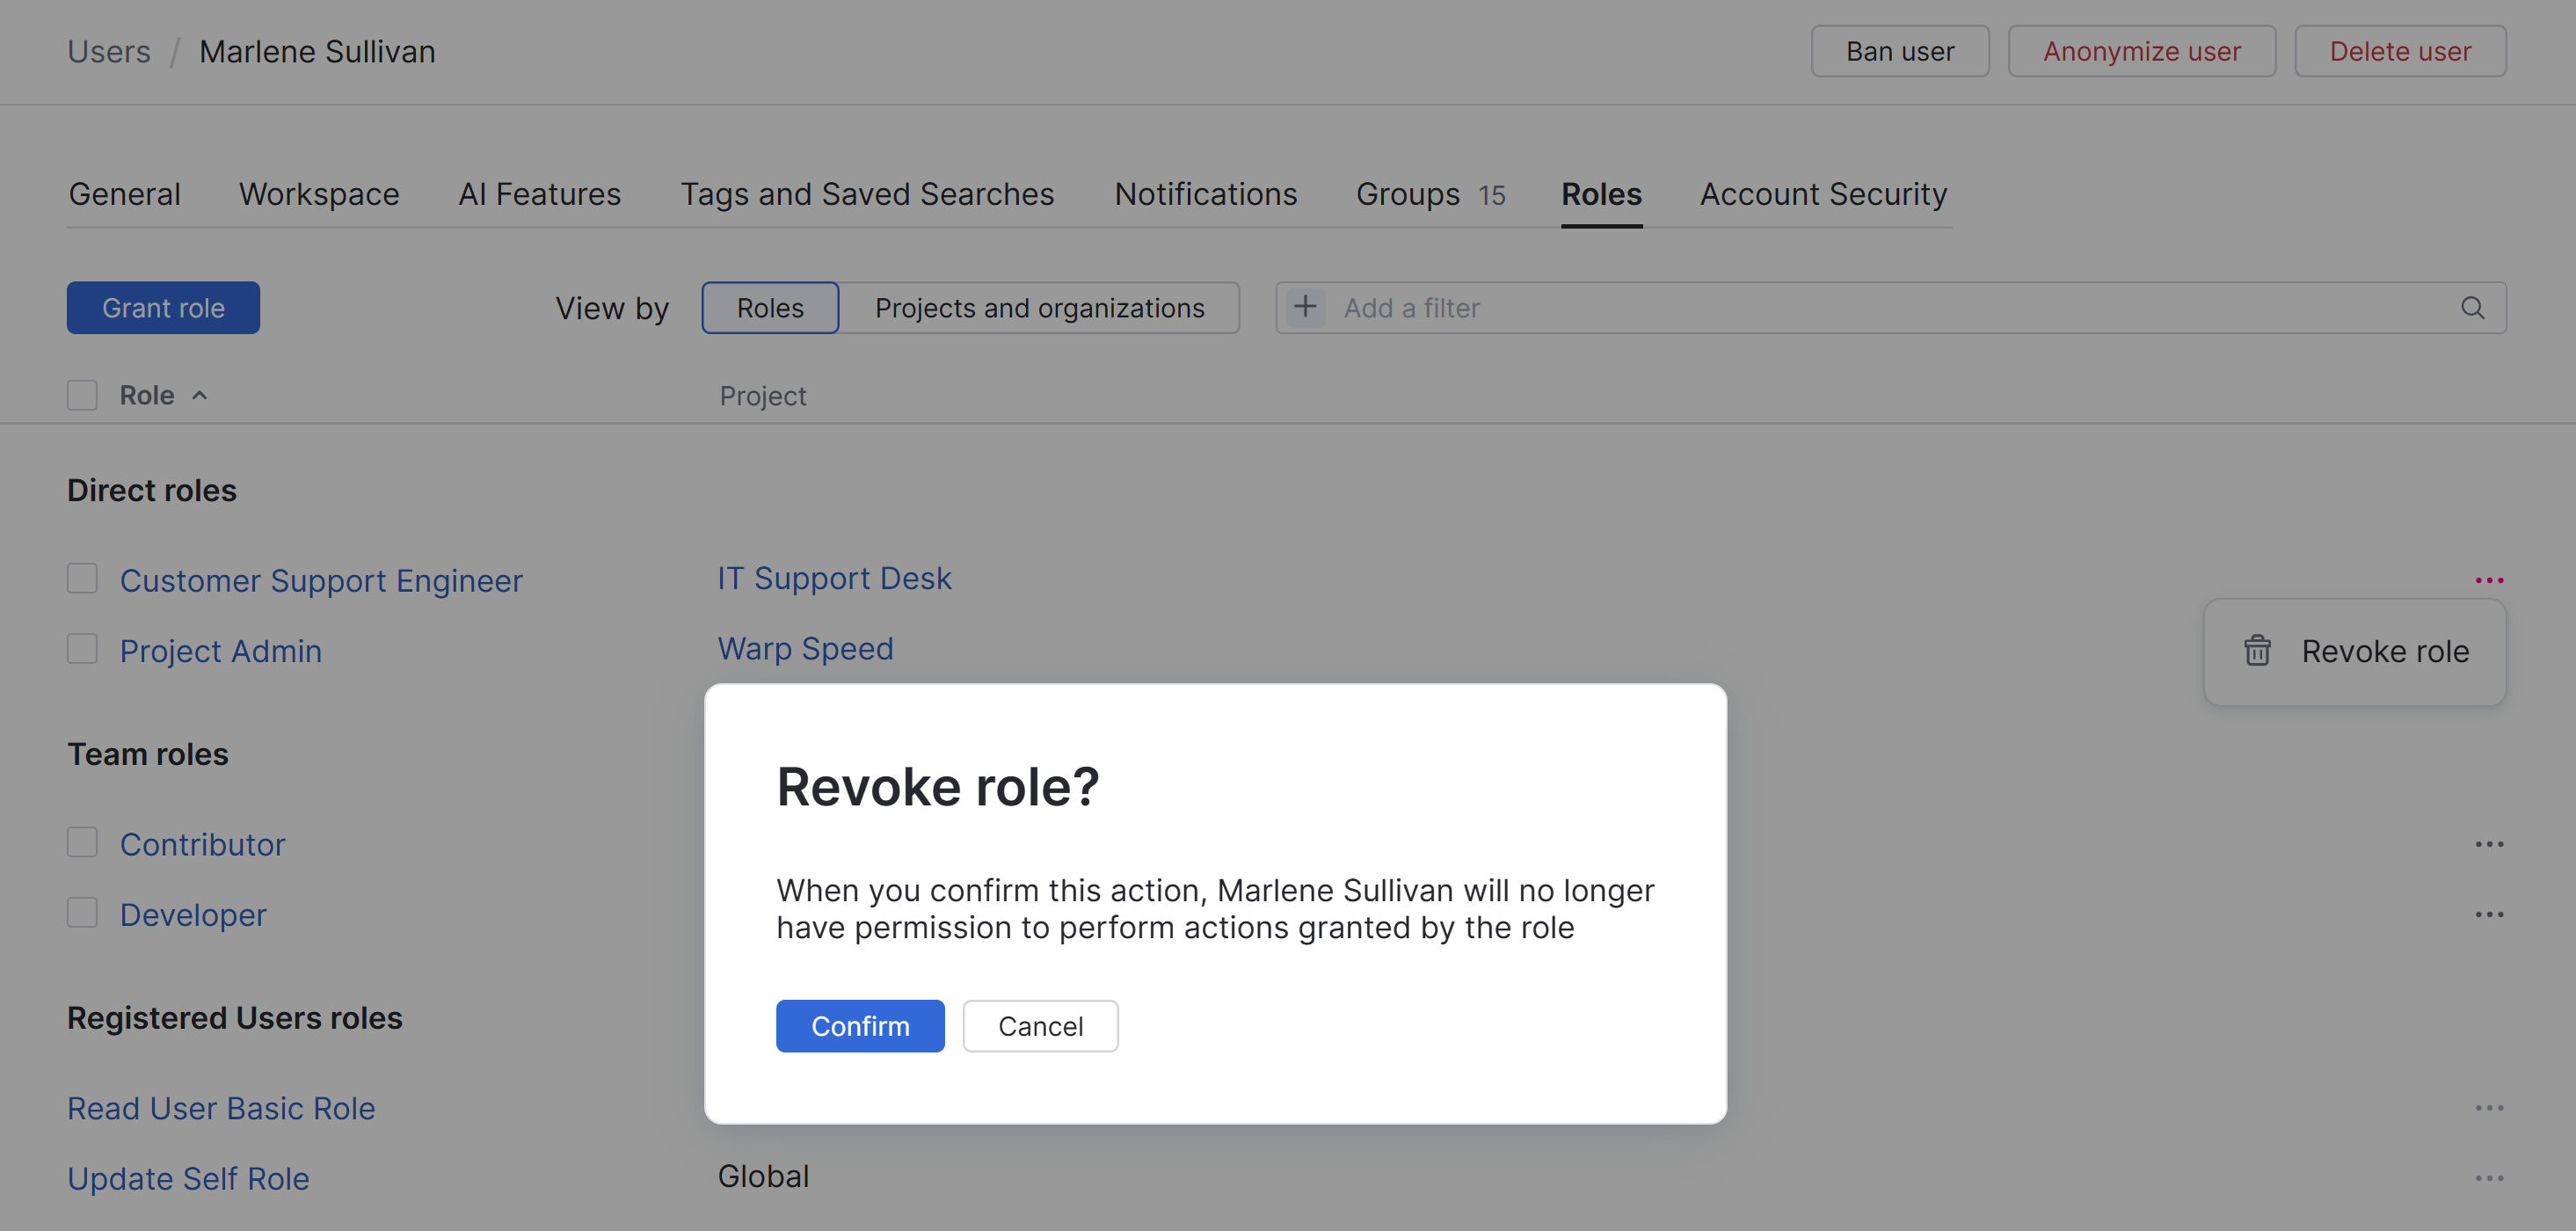
Task: Click the trash icon beside Revoke role
Action: 2257,651
